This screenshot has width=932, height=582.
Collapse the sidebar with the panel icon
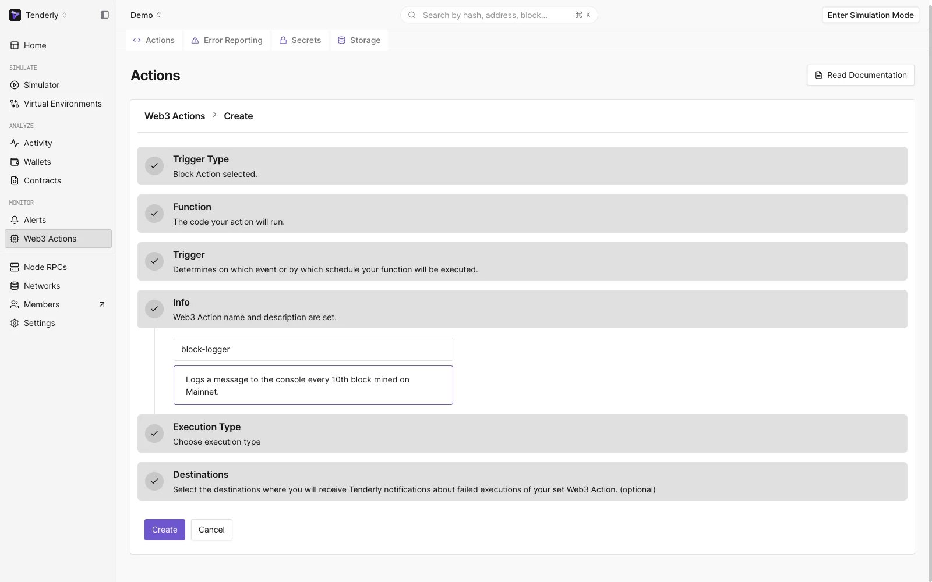105,15
